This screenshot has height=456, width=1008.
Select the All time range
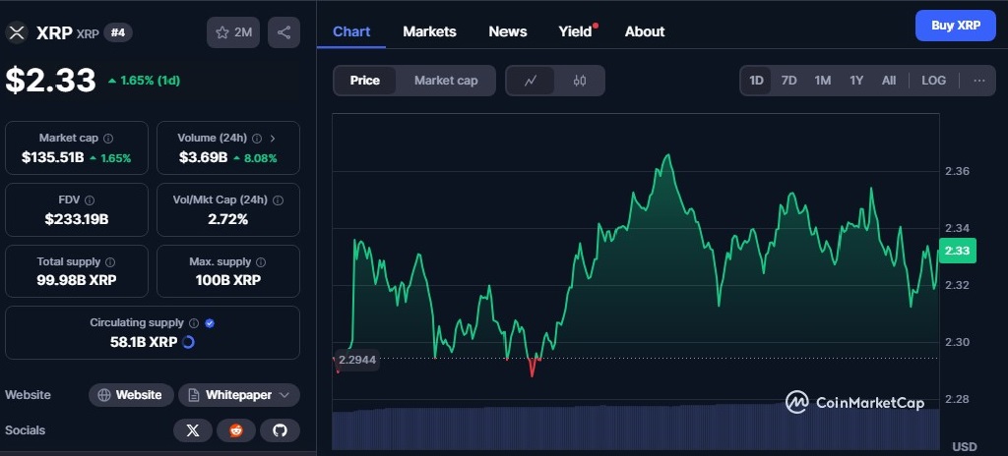889,81
